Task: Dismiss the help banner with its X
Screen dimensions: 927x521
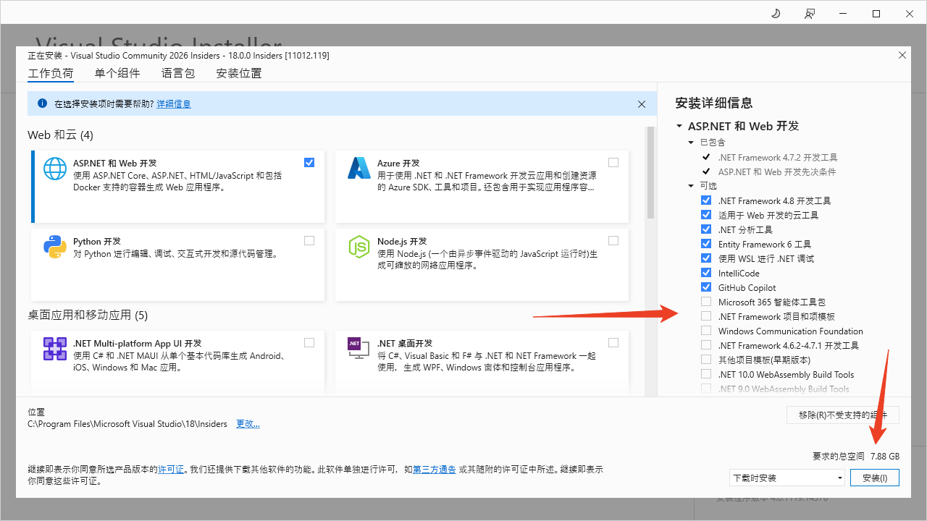Action: [x=642, y=104]
